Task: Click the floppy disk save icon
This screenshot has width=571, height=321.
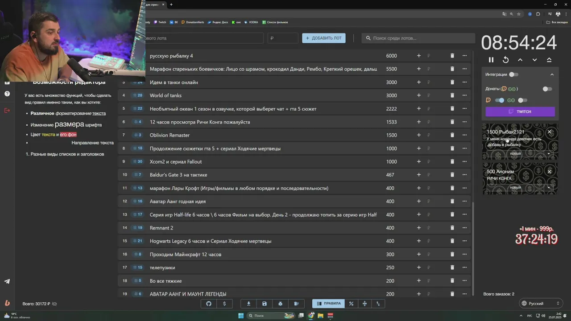Action: coord(265,304)
